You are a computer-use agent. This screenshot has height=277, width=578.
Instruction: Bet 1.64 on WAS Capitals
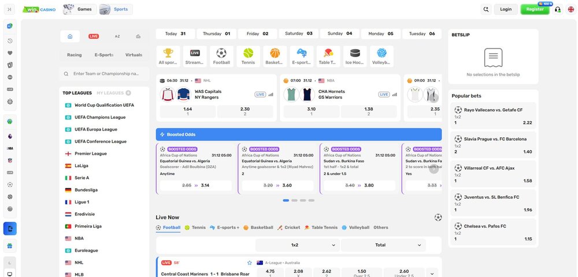click(x=188, y=111)
